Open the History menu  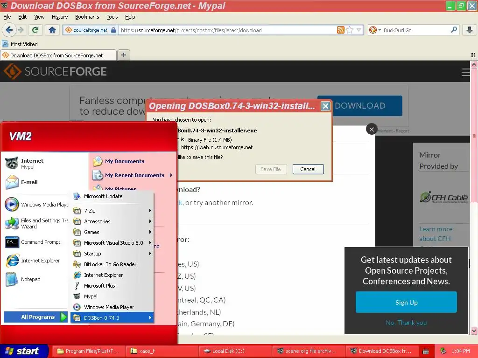59,17
